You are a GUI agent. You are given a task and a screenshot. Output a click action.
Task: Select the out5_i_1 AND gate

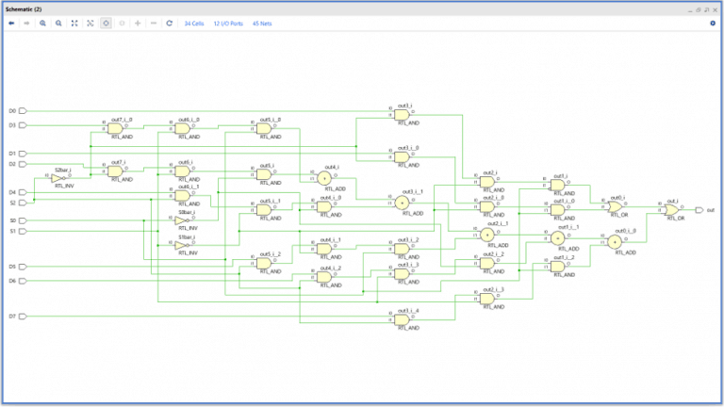tap(264, 210)
